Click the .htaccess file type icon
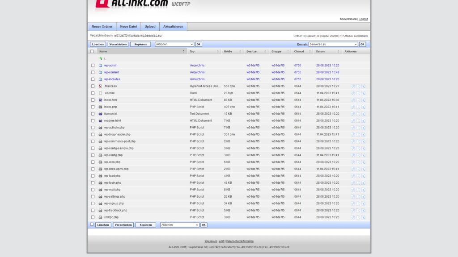Image resolution: width=458 pixels, height=257 pixels. tap(101, 86)
